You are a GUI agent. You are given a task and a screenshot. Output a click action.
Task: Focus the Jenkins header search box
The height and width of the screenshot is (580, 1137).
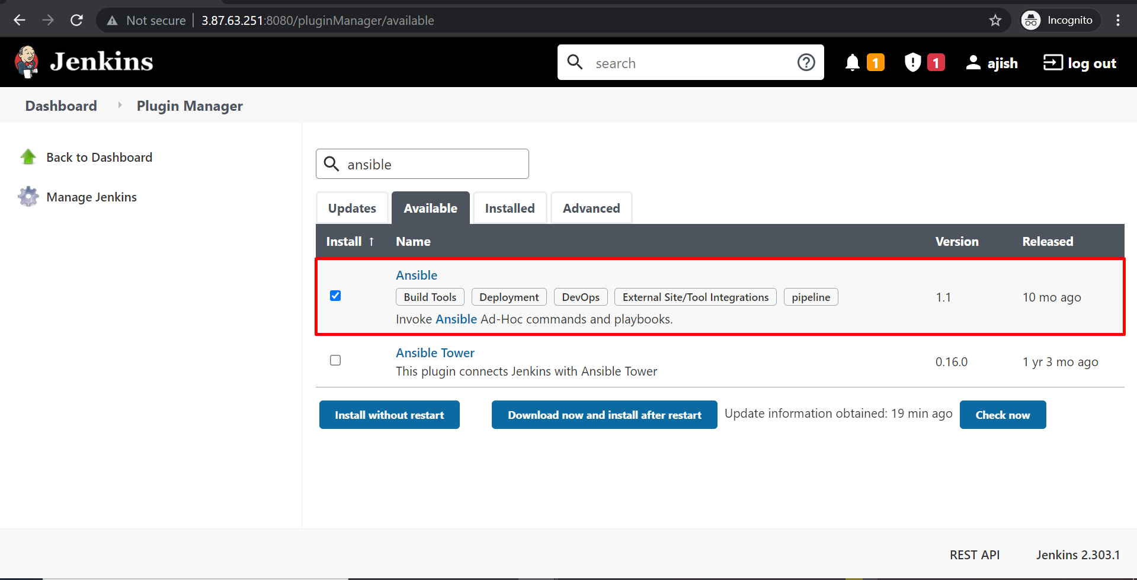pos(691,62)
